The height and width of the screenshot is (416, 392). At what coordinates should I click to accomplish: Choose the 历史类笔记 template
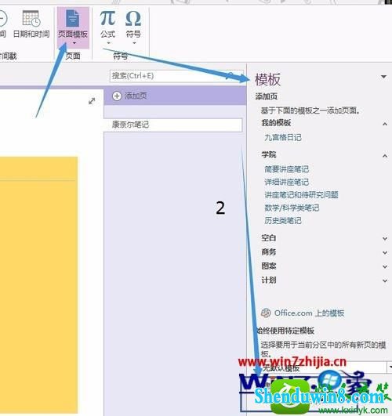tap(283, 220)
